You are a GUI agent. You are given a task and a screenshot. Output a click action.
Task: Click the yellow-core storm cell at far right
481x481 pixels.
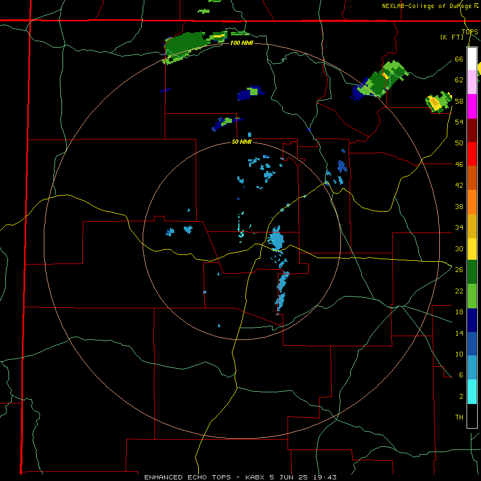tap(439, 102)
